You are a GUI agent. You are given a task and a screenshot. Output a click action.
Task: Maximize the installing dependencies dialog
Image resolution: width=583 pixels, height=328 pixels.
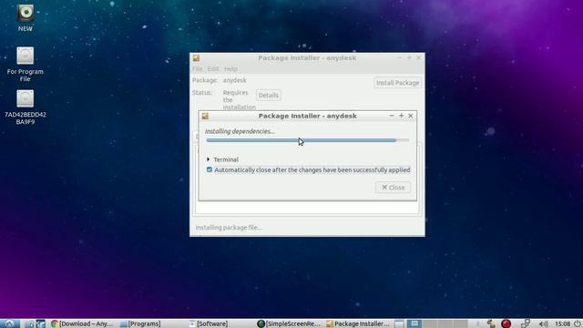(401, 116)
